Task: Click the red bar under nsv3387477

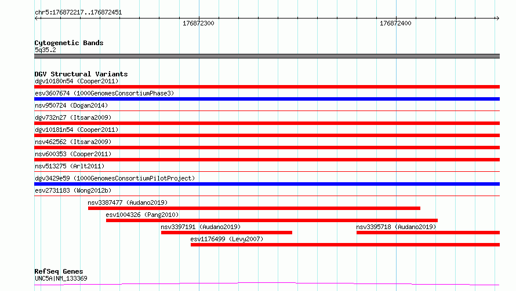Action: pos(254,208)
